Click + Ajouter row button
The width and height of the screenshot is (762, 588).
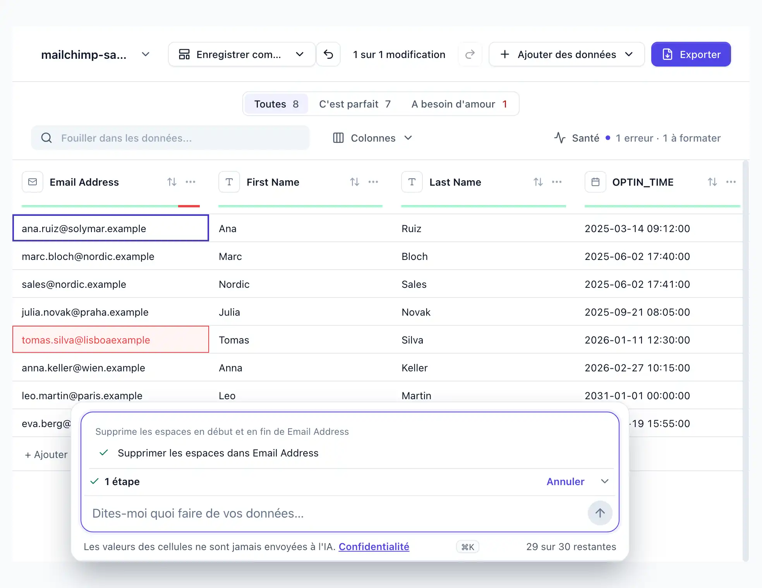46,455
